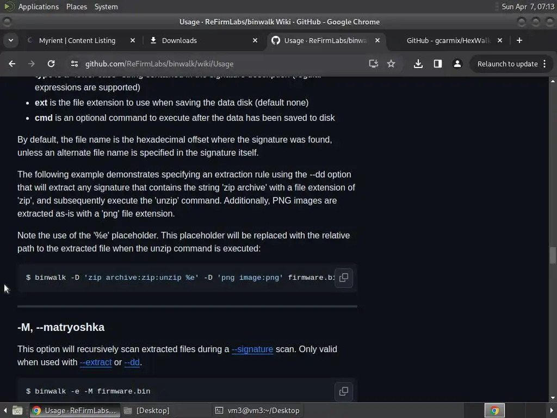The width and height of the screenshot is (557, 418).
Task: Close the Downloads tab
Action: 255,40
